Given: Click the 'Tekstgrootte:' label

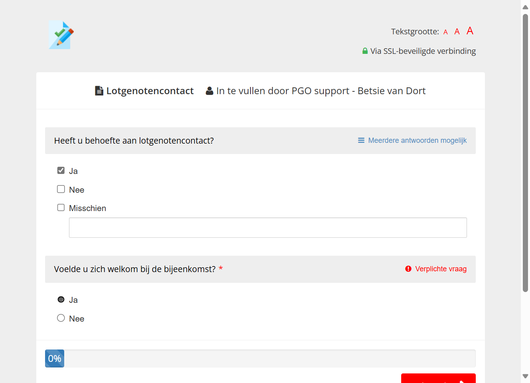Looking at the screenshot, I should coord(415,32).
